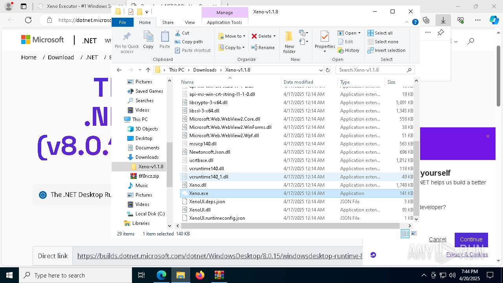Open 6f0ncz.zip in navigation pane

click(x=149, y=176)
